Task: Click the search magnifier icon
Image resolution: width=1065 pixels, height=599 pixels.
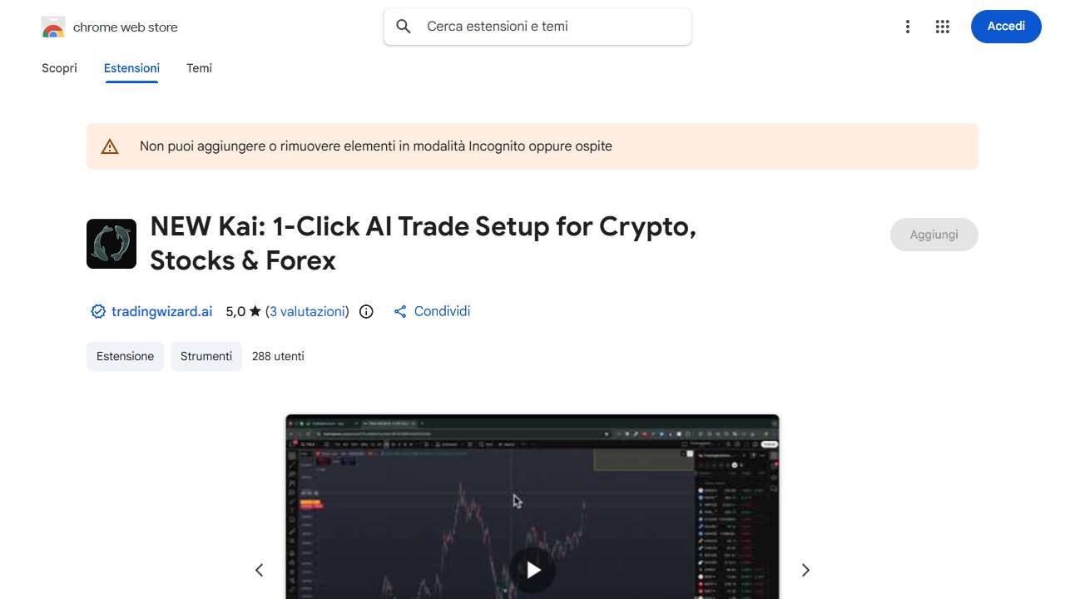Action: pos(404,27)
